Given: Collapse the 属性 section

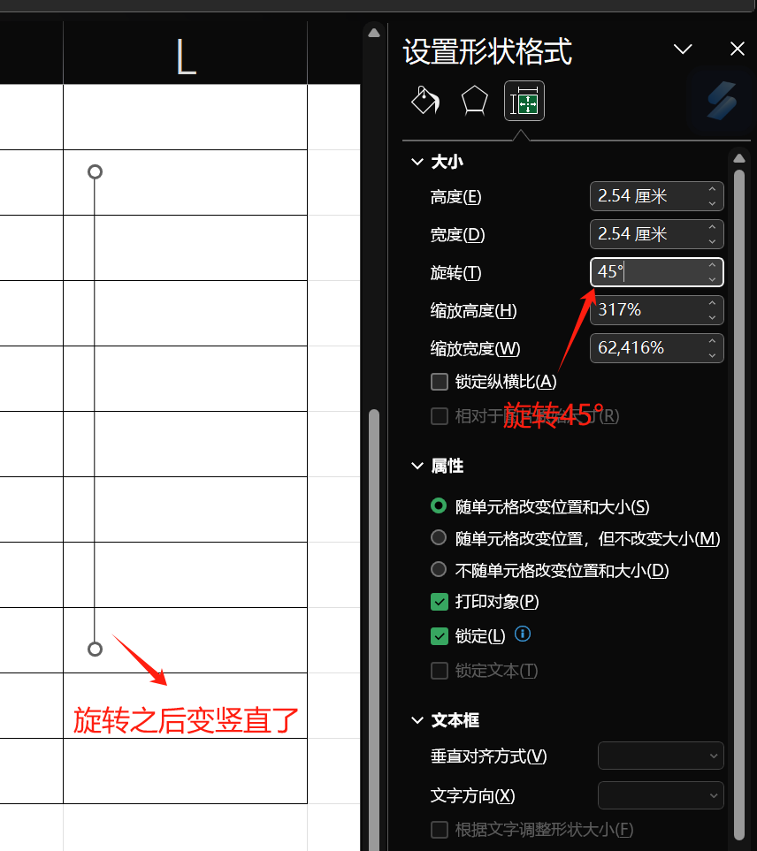Looking at the screenshot, I should click(x=417, y=466).
